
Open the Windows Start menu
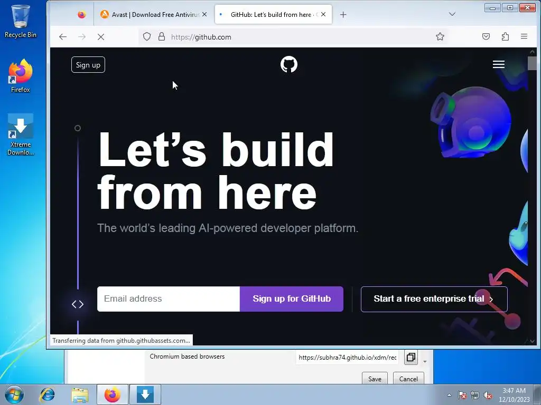[14, 394]
